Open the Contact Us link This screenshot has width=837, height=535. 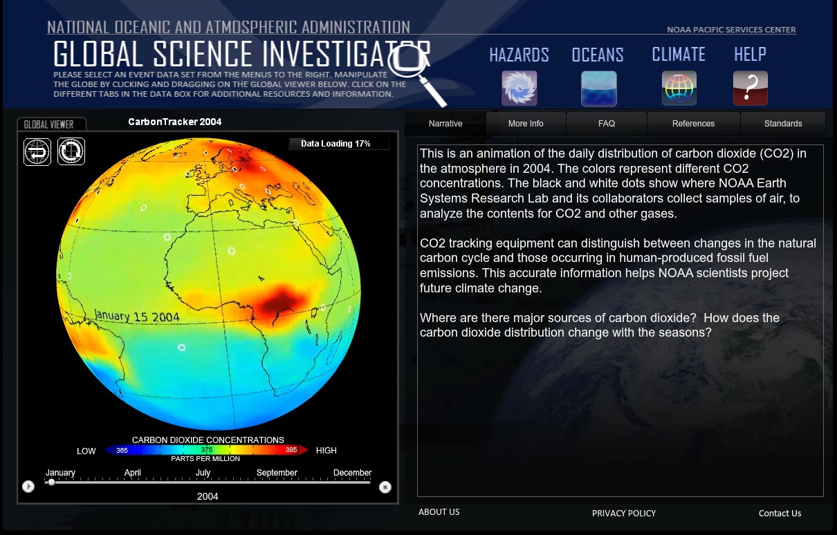[x=780, y=513]
